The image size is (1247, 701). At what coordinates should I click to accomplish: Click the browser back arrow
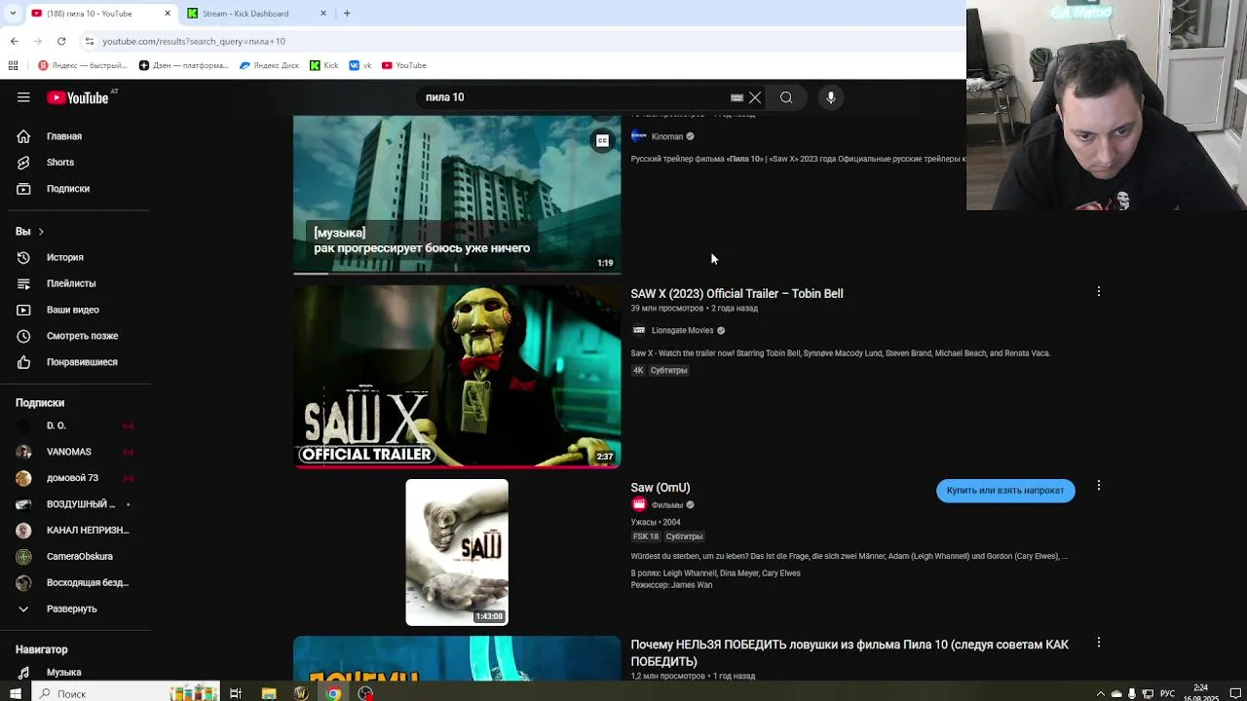pos(15,41)
